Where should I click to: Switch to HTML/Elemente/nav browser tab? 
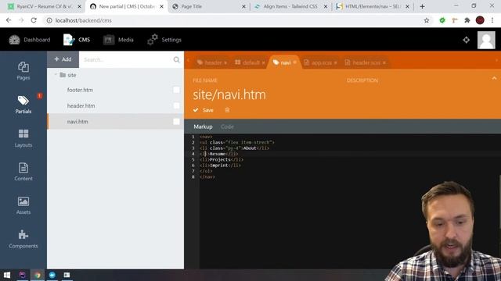[x=373, y=6]
